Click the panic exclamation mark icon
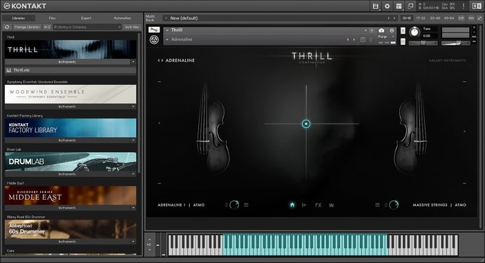Screen dimensions: 485x263 click(464, 6)
